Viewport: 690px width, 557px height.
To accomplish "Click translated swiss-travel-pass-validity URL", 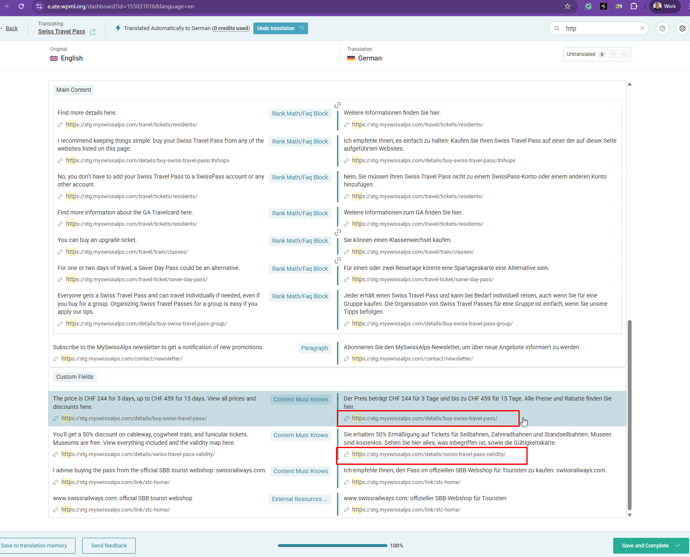I will tap(428, 454).
